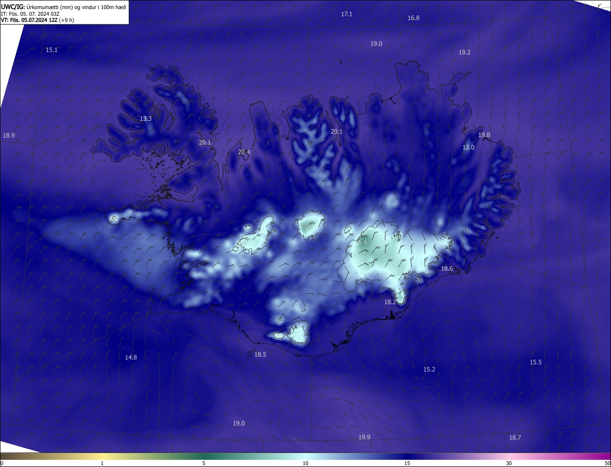
Task: Click the 18.2 value on the map
Action: (390, 302)
